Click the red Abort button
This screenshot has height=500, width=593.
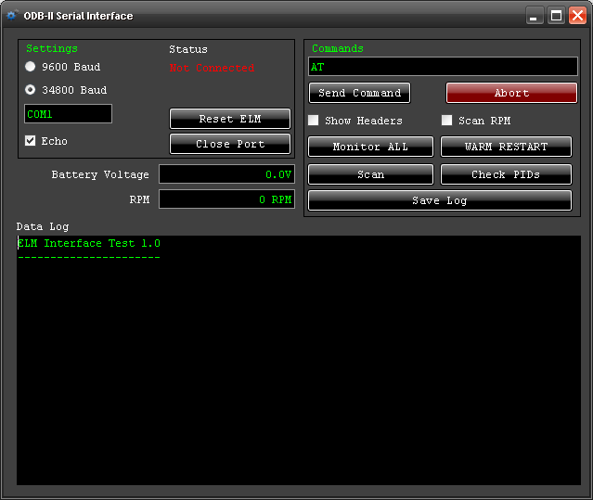511,93
